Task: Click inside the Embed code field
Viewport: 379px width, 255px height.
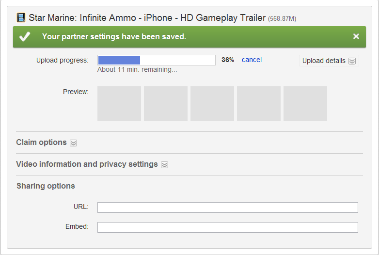Action: point(228,227)
